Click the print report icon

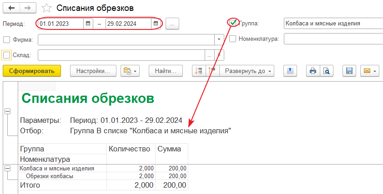(x=312, y=71)
